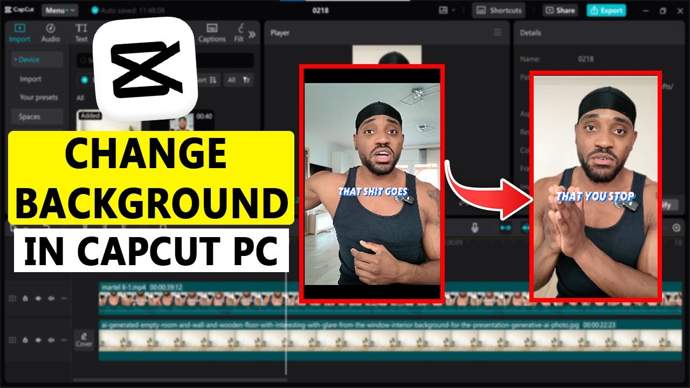Screen dimensions: 690x388
Task: Open the Sort options button
Action: [x=209, y=80]
